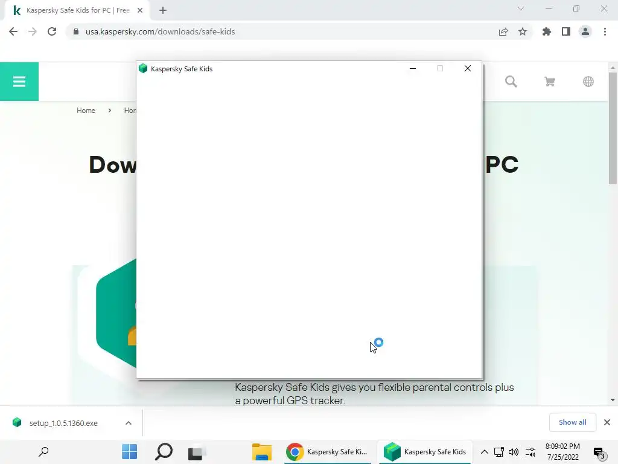View site information lock icon
This screenshot has height=464, width=618.
[x=76, y=31]
